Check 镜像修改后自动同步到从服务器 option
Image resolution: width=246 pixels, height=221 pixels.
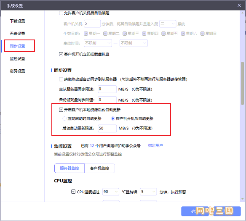[x=61, y=79]
